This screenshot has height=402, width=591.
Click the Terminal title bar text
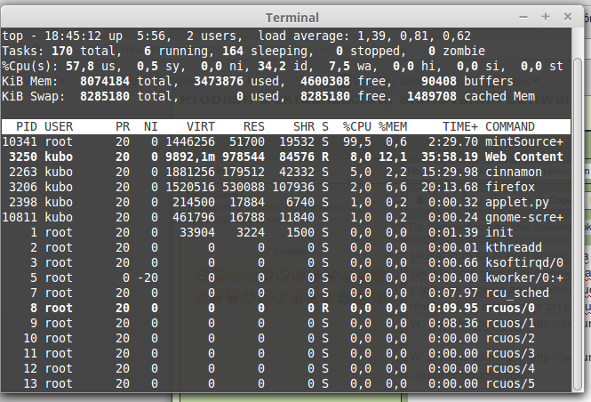click(295, 18)
